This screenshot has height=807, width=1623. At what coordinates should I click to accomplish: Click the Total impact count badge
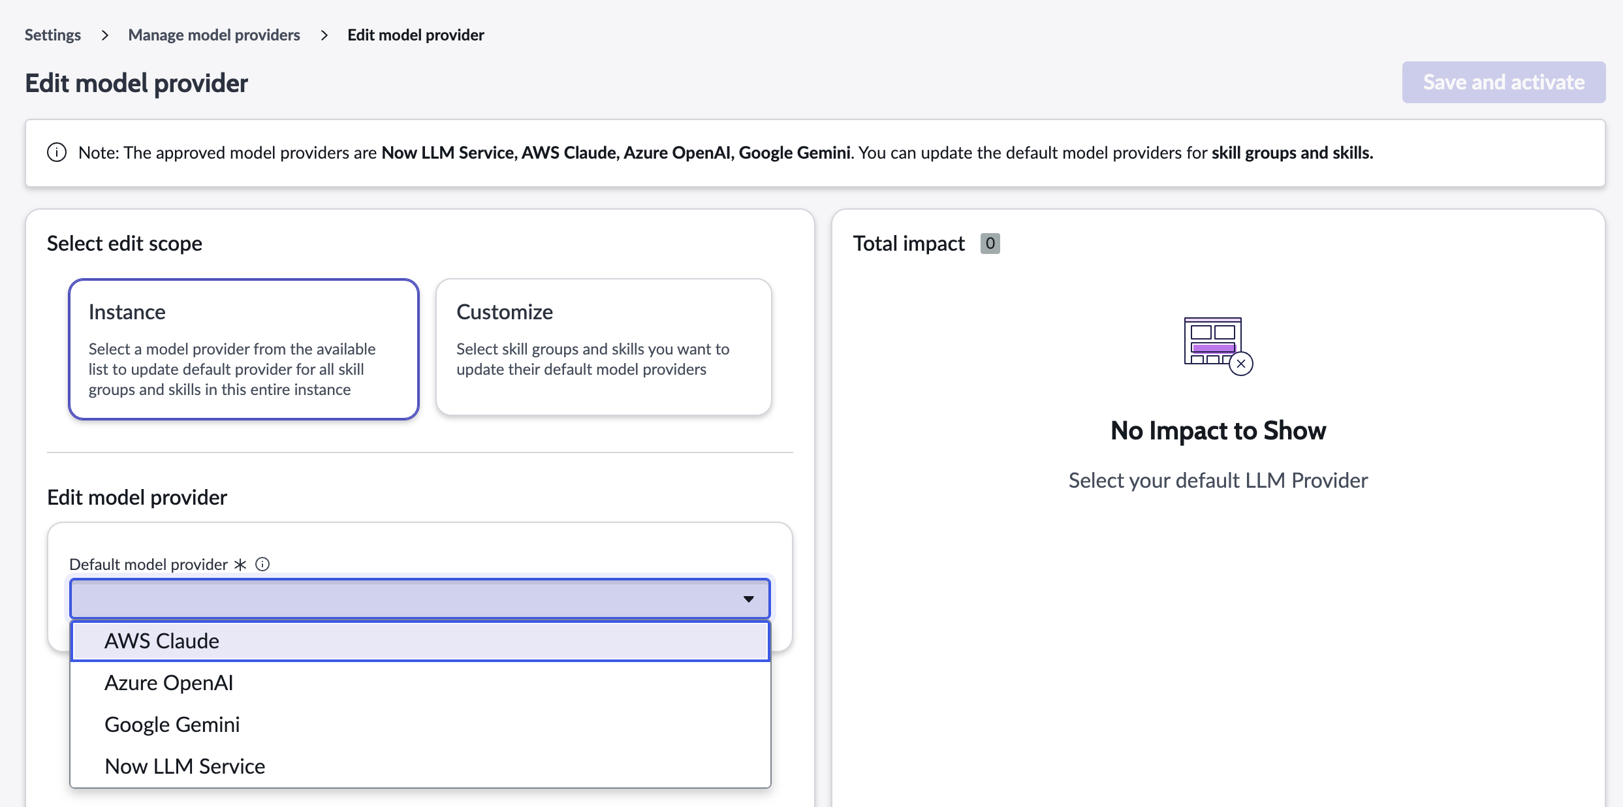coord(990,244)
